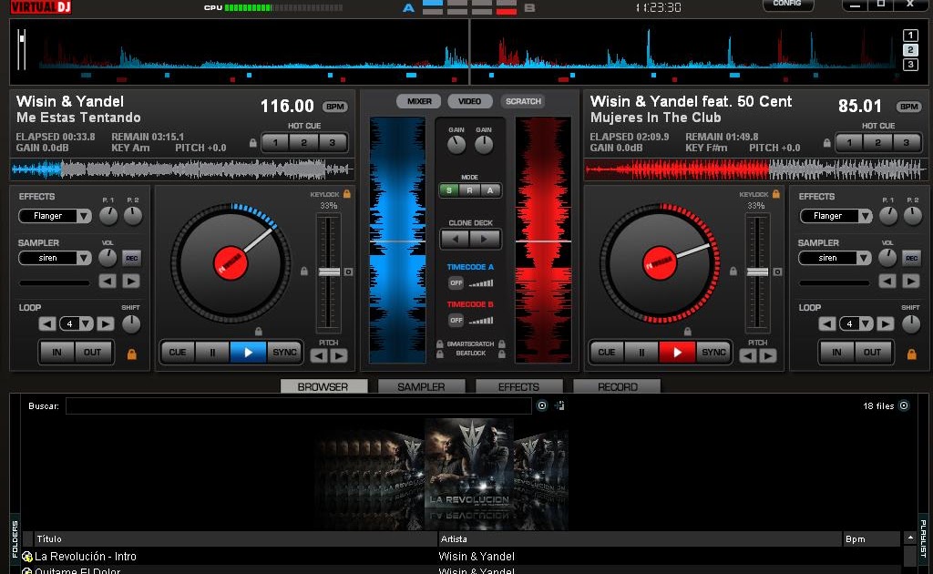Expand the loop length dropdown on left deck
This screenshot has width=933, height=574.
tap(86, 323)
